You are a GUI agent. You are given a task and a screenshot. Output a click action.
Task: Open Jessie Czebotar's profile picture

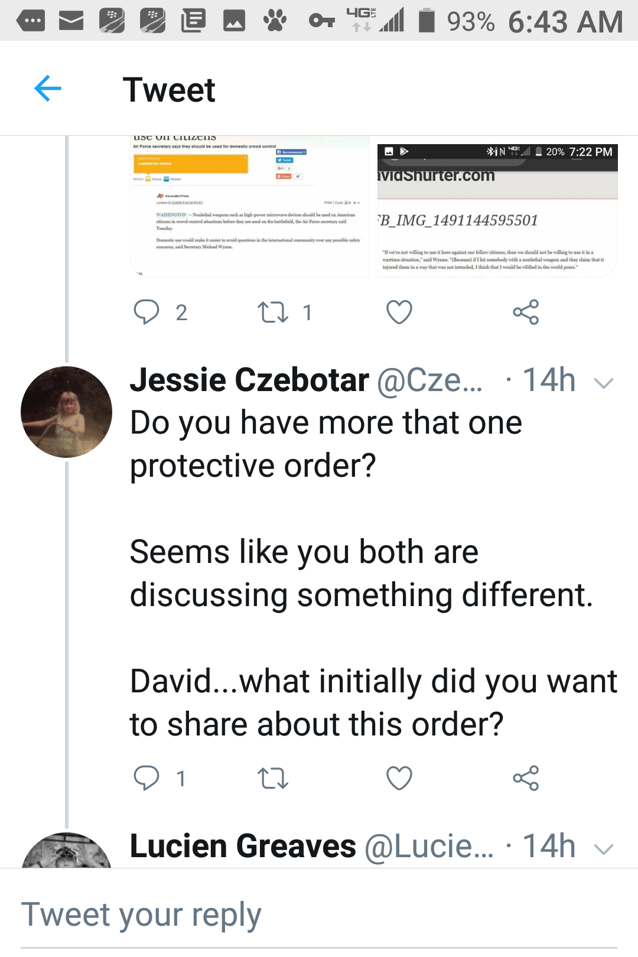(66, 412)
